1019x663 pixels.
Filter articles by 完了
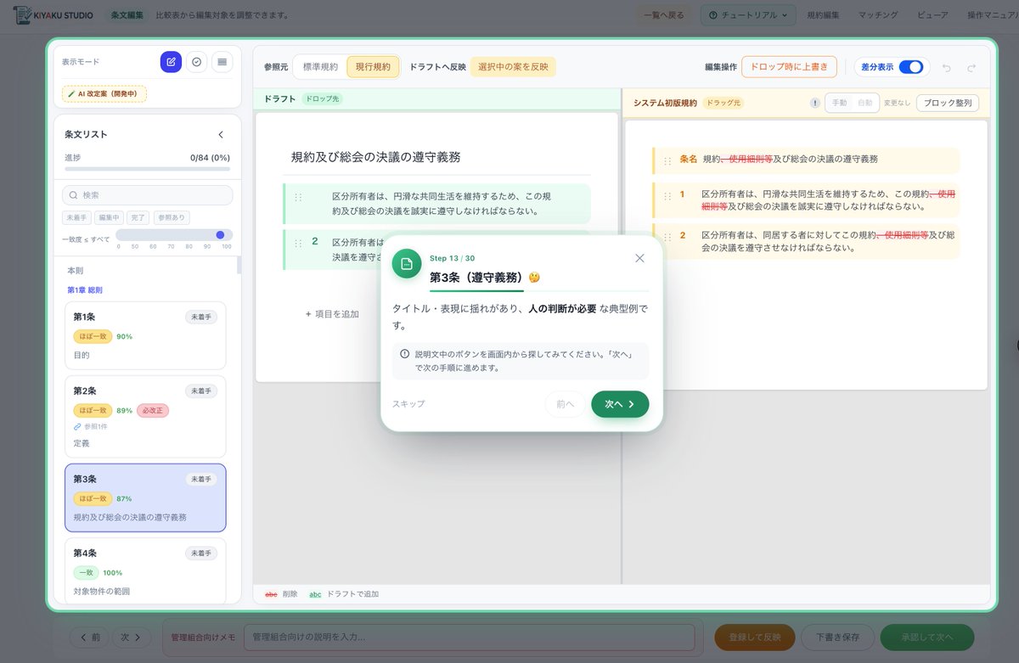(x=138, y=218)
